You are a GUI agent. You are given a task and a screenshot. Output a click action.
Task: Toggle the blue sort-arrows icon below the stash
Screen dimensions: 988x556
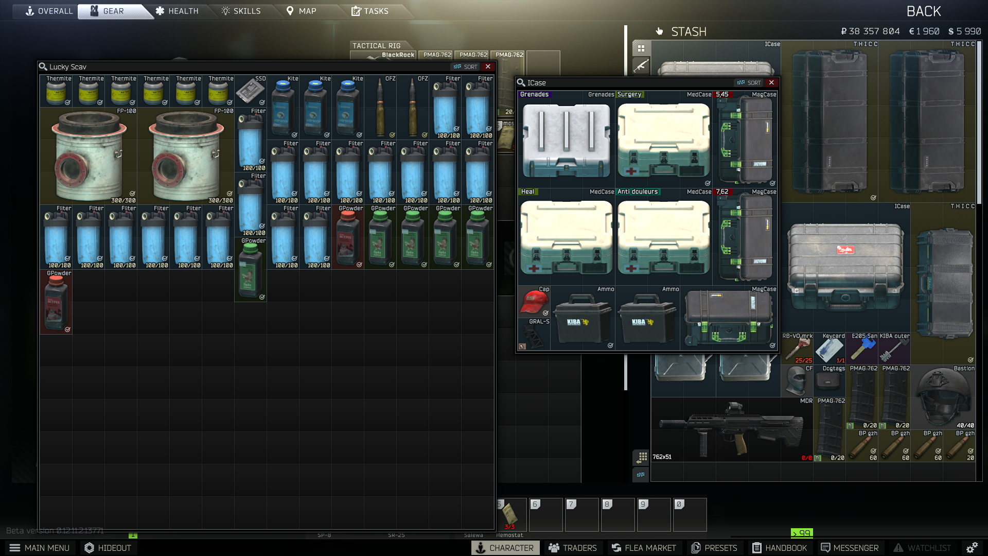point(641,475)
